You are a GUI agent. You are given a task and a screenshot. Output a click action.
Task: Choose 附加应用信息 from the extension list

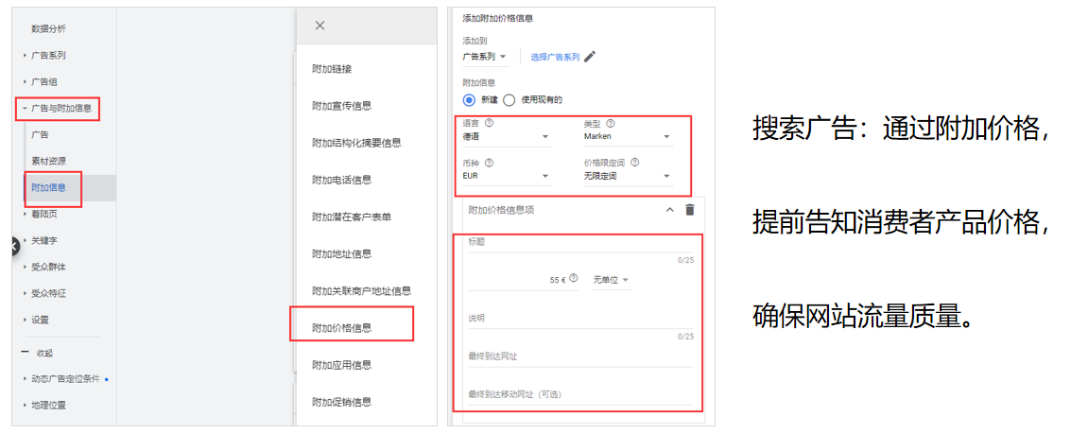[341, 364]
